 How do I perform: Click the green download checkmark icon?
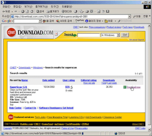pyautogui.click(x=125, y=87)
